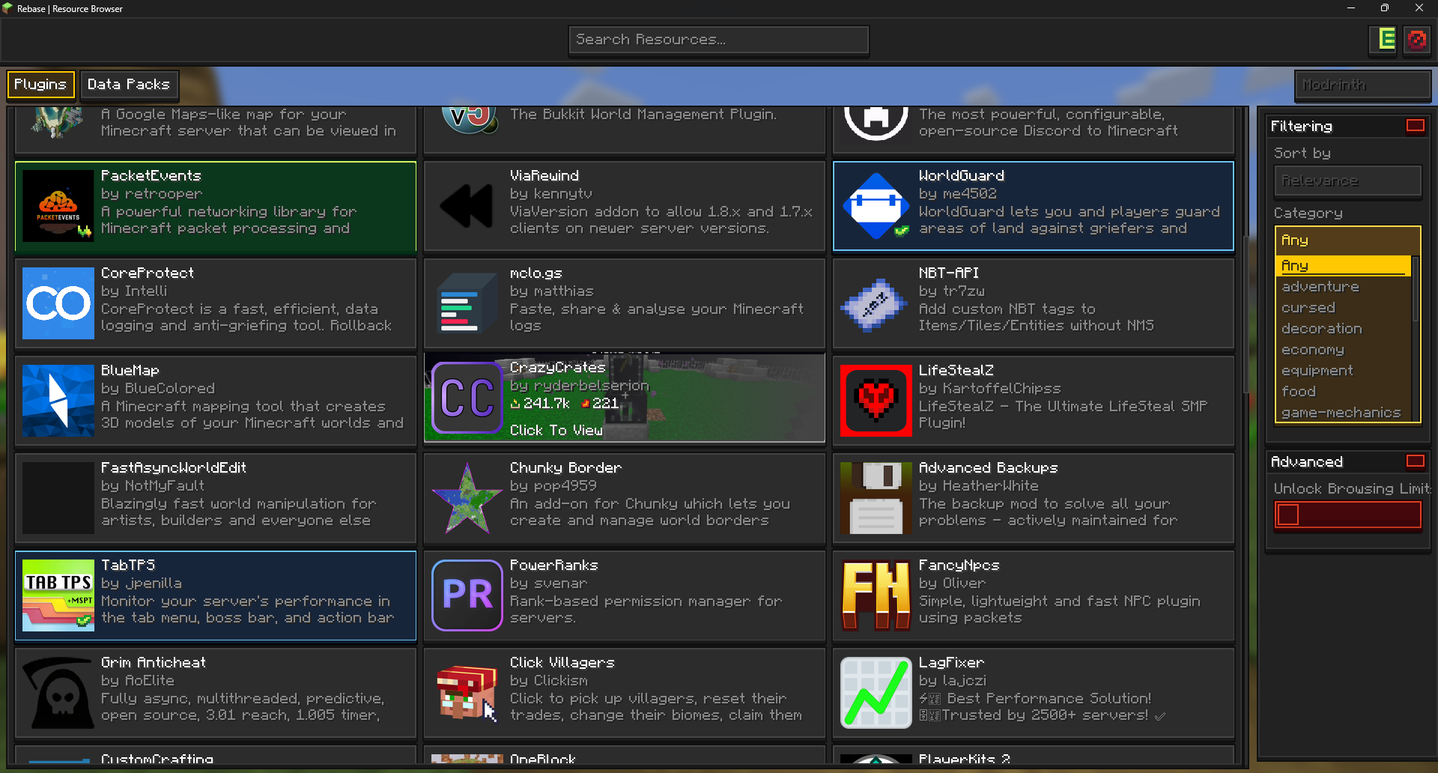Click the FastAsyncWorldEdit blank icon

pyautogui.click(x=58, y=498)
